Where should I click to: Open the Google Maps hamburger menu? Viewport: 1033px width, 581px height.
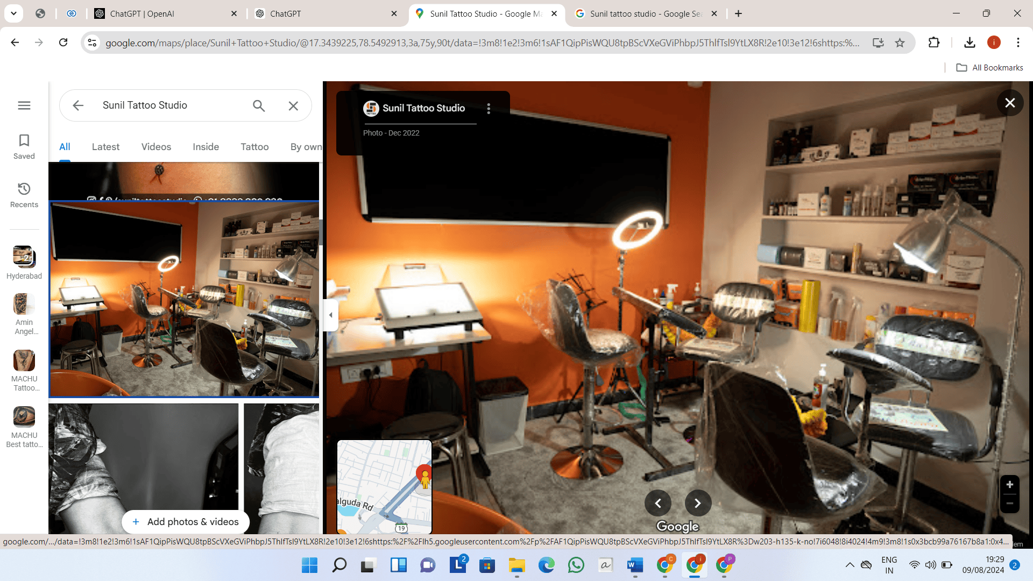click(24, 105)
